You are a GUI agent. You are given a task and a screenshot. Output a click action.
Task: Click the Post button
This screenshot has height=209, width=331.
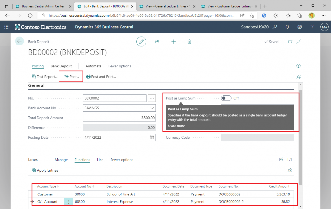[x=71, y=76]
